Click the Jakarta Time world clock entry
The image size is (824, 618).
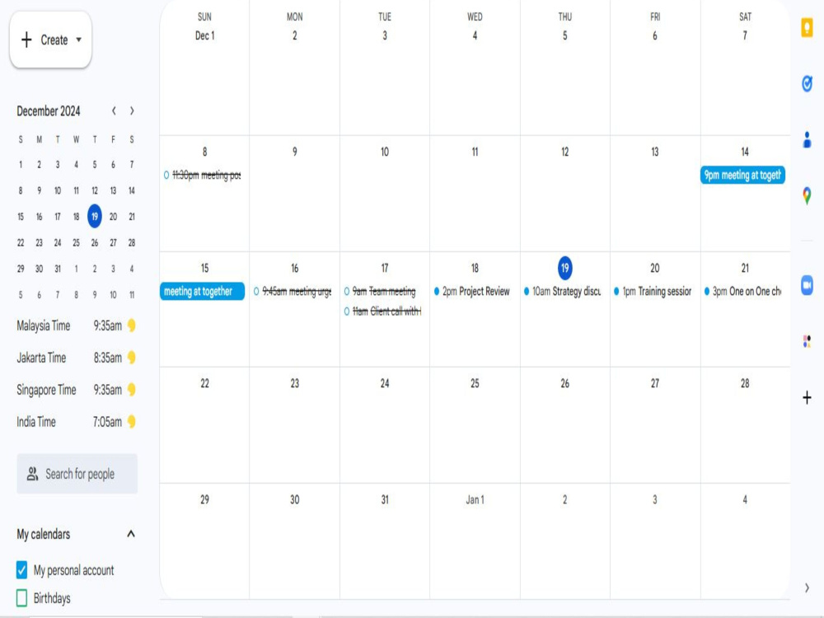click(76, 358)
